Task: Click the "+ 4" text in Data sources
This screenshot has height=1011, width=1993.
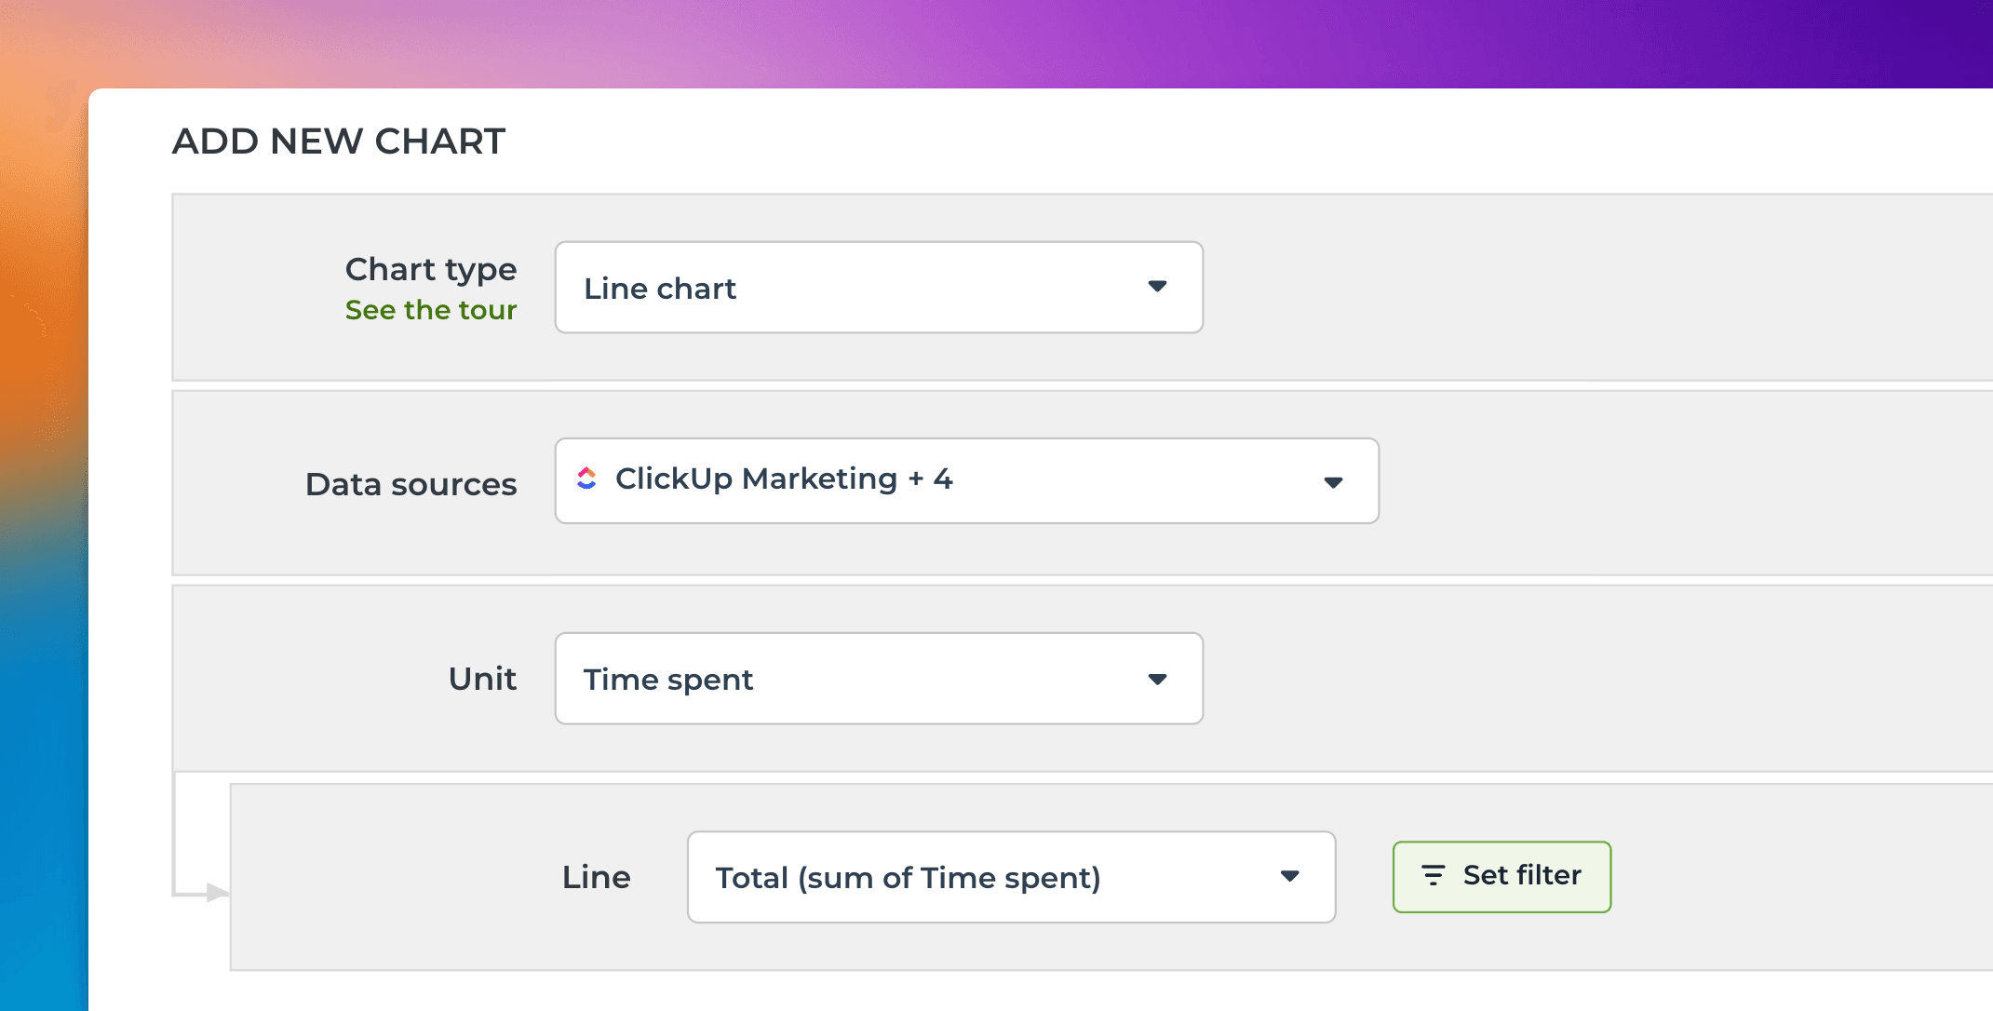Action: click(x=930, y=479)
